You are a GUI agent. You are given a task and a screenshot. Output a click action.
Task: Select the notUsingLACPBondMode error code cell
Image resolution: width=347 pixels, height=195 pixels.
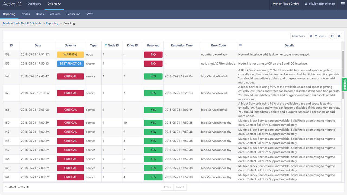[x=218, y=63]
